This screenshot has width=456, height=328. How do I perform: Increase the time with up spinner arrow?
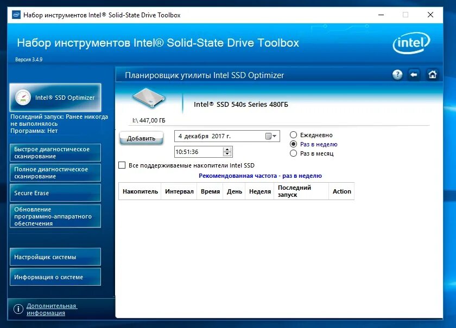[227, 149]
